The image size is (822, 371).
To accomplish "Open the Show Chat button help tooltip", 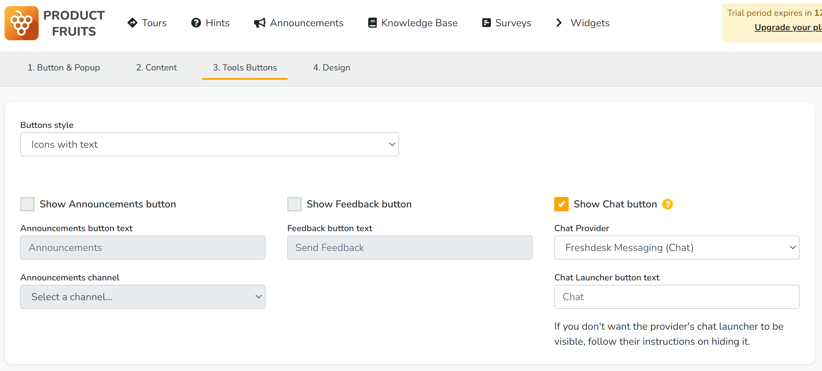I will pos(668,204).
